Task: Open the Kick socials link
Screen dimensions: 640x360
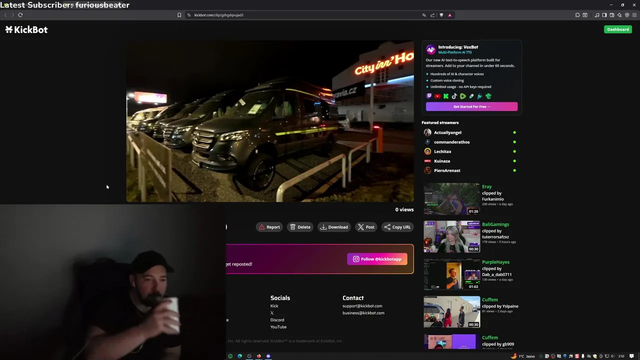Action: 274,306
